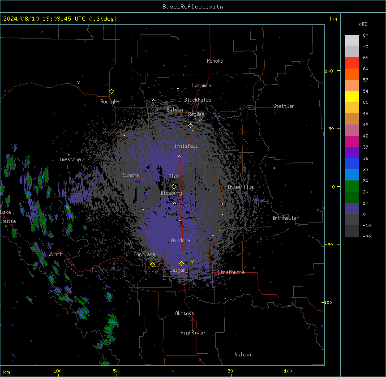Pick the magenta 39–42 dBZ legend swatch
386x377 pixels.
point(352,141)
